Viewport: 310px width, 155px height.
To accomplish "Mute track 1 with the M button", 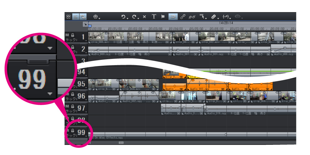I will click(x=67, y=35).
